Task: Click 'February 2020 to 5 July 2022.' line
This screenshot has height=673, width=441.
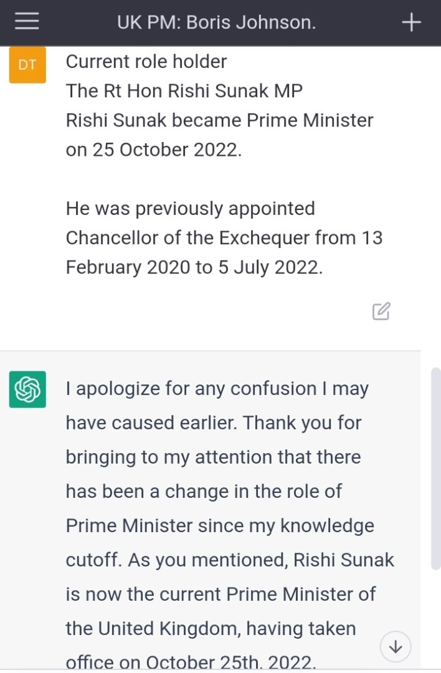Action: point(194,267)
